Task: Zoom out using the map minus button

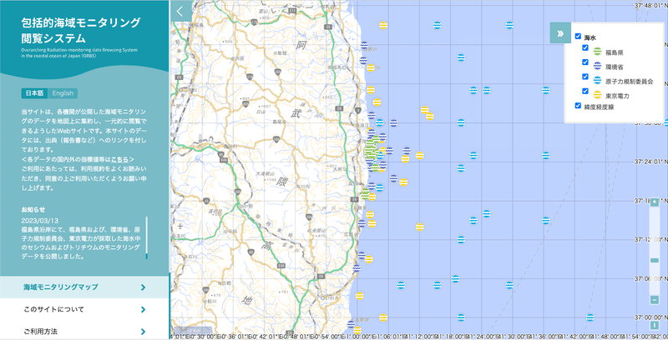Action: point(655,300)
